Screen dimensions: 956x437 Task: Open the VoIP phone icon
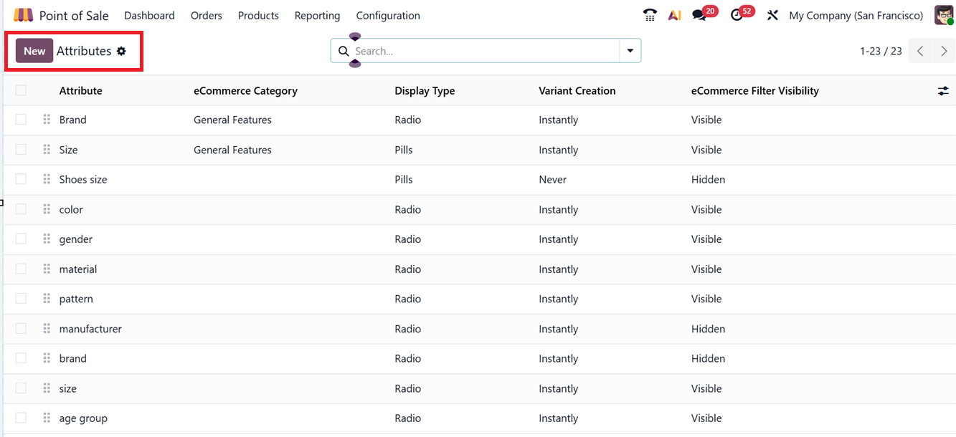[x=650, y=15]
